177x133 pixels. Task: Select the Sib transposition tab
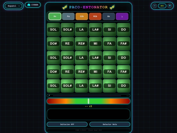tap(82, 16)
